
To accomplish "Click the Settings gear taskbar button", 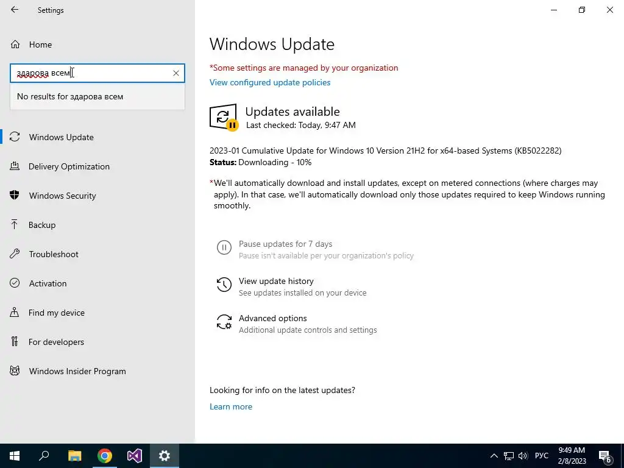I will tap(165, 456).
